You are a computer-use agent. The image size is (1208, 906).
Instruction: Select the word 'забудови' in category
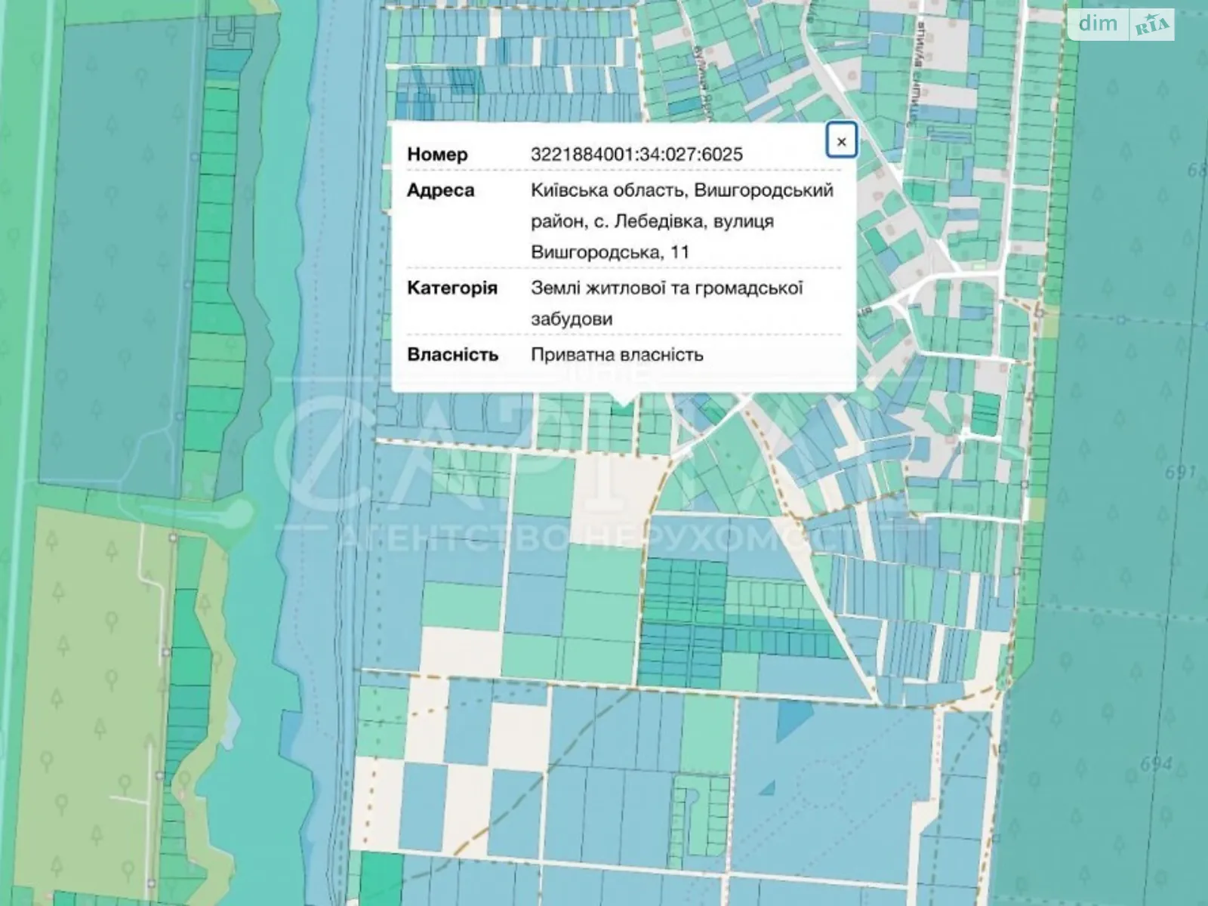572,319
